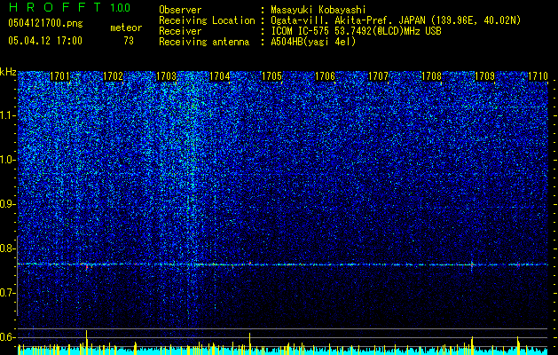Image resolution: width=558 pixels, height=355 pixels.
Task: Click the 1708 time marker
Action: 431,76
